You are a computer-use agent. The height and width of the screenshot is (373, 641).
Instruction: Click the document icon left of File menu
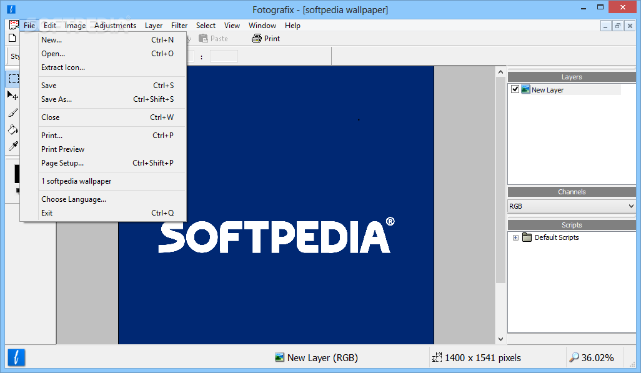(x=14, y=25)
